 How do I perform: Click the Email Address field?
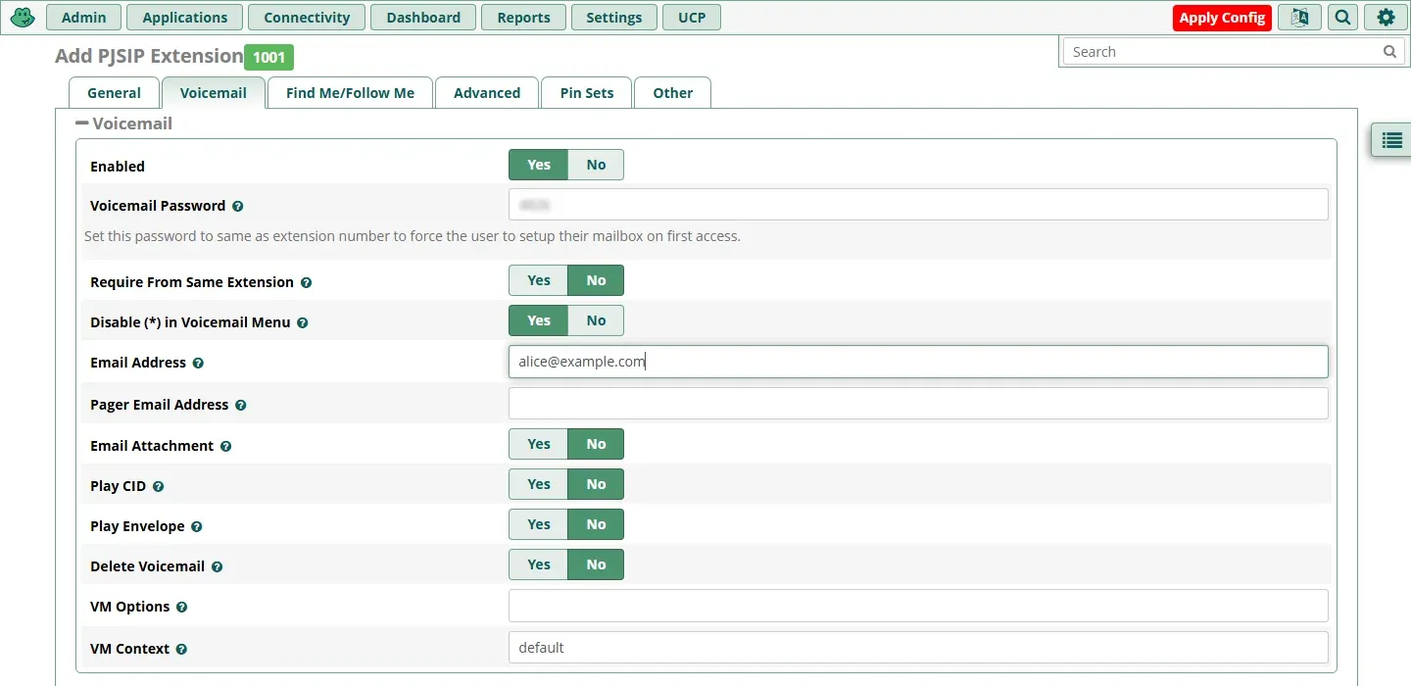[918, 362]
